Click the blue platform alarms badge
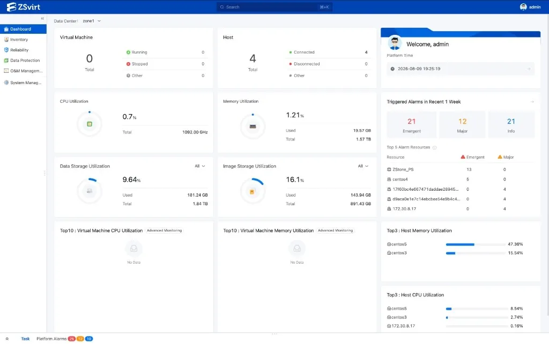The width and height of the screenshot is (549, 344). 89,339
